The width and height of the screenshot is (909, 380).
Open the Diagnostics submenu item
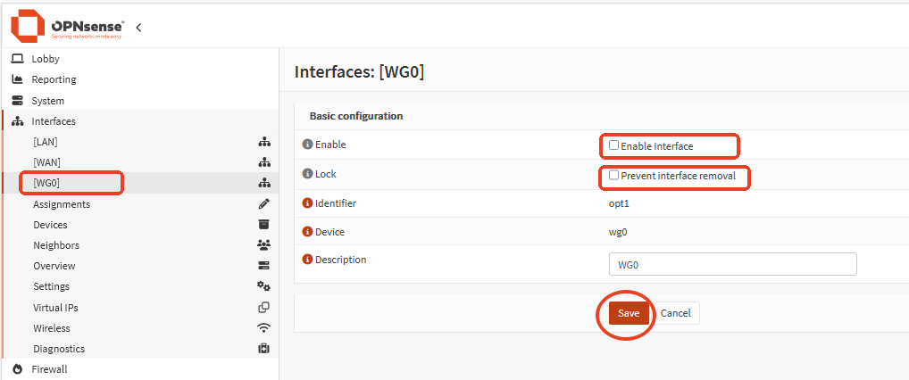tap(59, 349)
